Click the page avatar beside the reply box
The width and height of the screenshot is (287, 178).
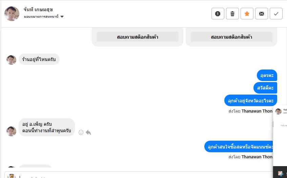[x=12, y=176]
